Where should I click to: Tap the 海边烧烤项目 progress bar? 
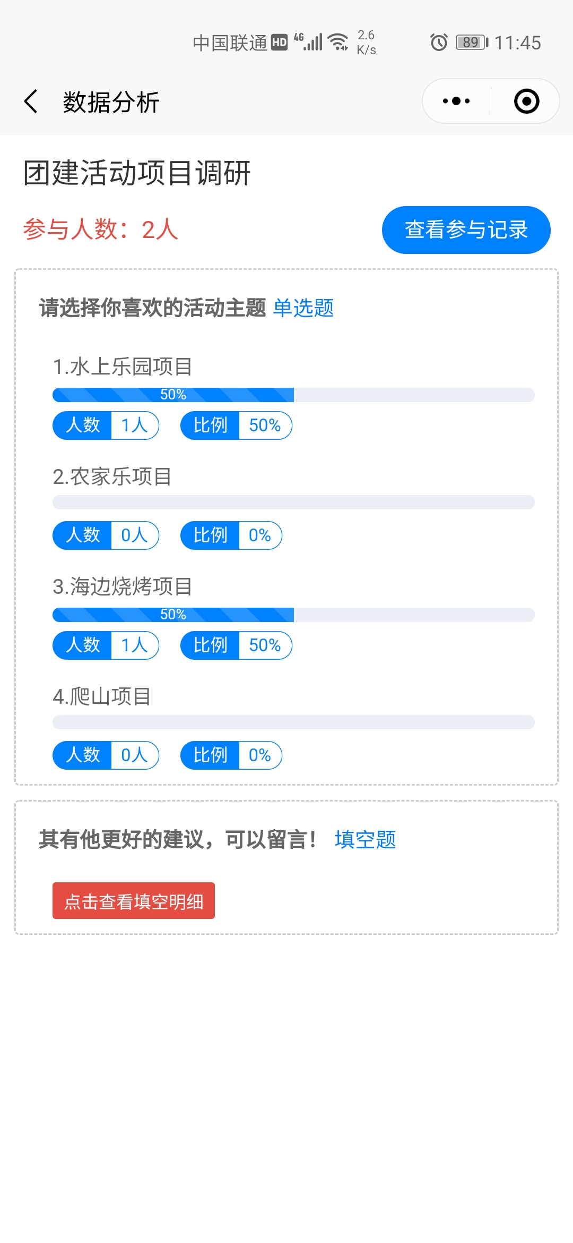[x=293, y=615]
